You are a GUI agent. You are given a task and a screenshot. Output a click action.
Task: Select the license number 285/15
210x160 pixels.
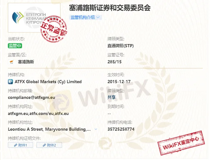coord(114,62)
